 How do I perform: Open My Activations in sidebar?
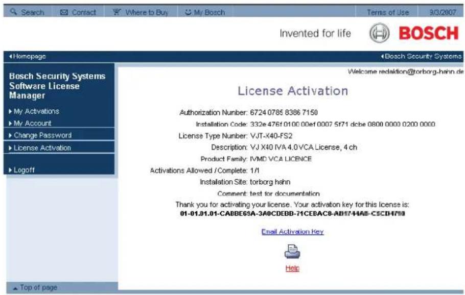pos(36,111)
